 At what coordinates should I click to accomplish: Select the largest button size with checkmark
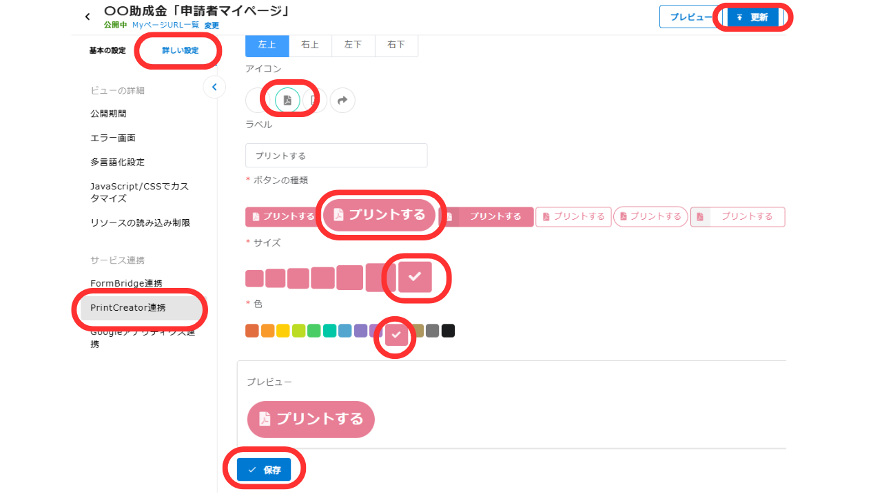(416, 278)
